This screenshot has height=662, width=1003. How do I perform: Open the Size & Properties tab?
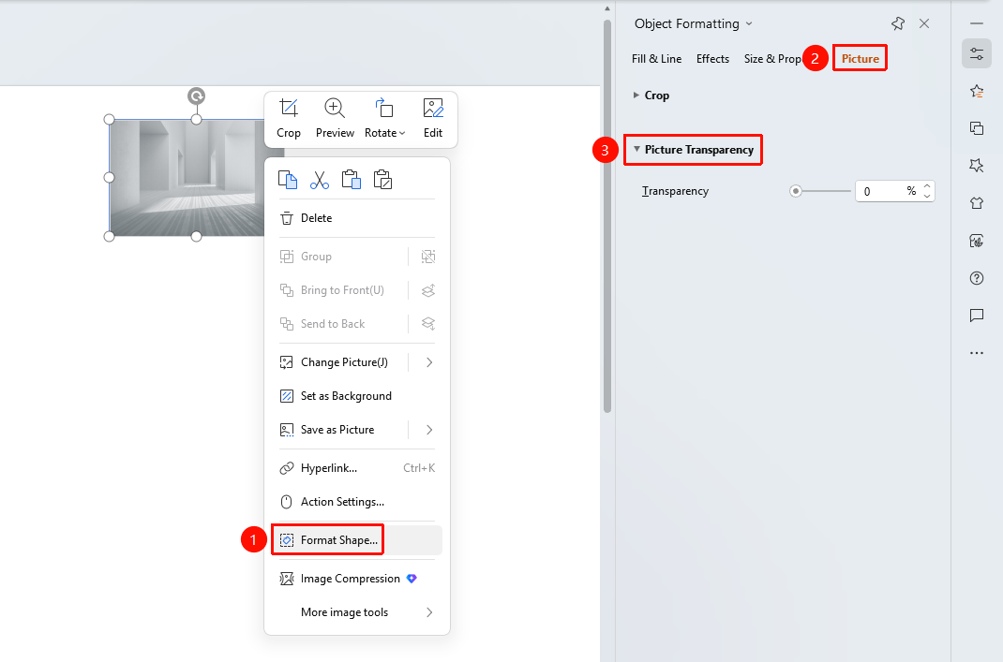pos(772,59)
